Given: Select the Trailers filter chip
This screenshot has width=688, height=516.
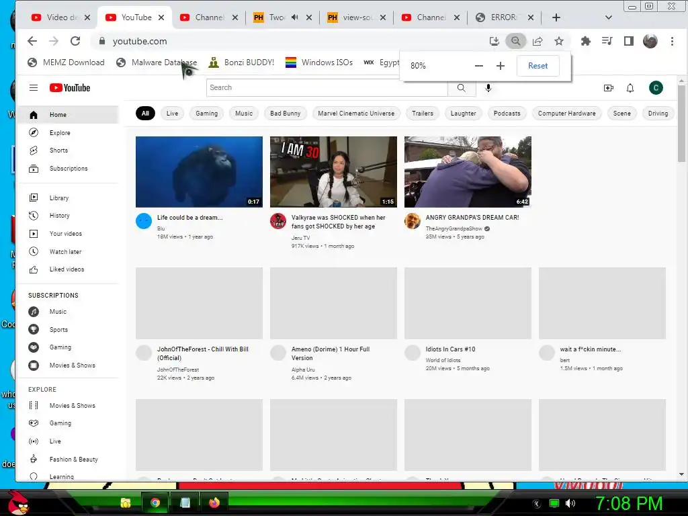Looking at the screenshot, I should pyautogui.click(x=423, y=113).
